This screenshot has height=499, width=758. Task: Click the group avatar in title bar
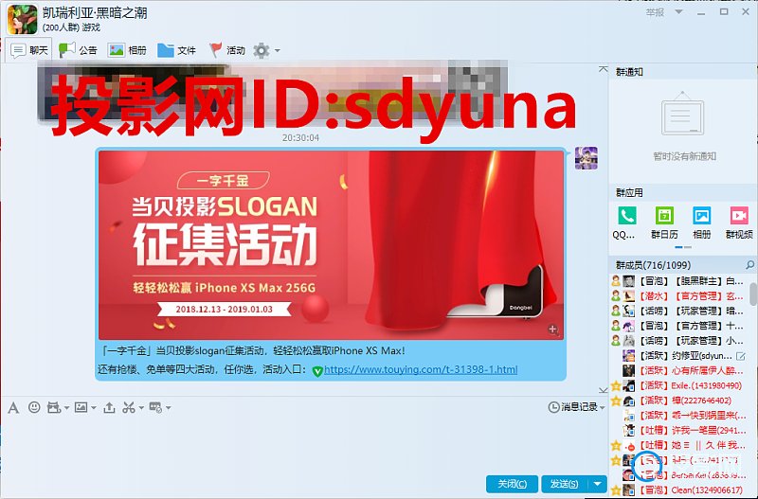[22, 19]
